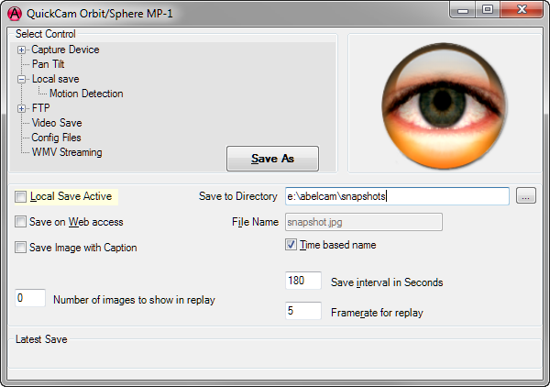Collapse the Local save tree node
Screen dimensions: 550x387
pyautogui.click(x=21, y=79)
